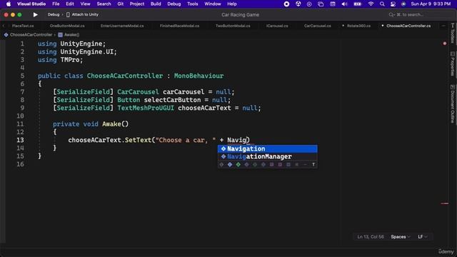Switch to OneButtonModal.cs tab
Image resolution: width=457 pixels, height=257 pixels.
click(x=67, y=26)
